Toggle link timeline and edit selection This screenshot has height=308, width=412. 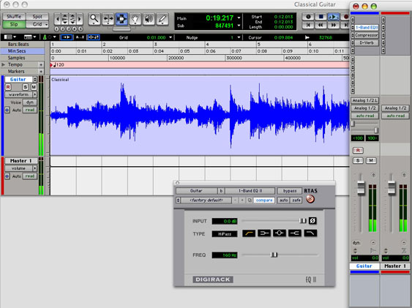94,37
